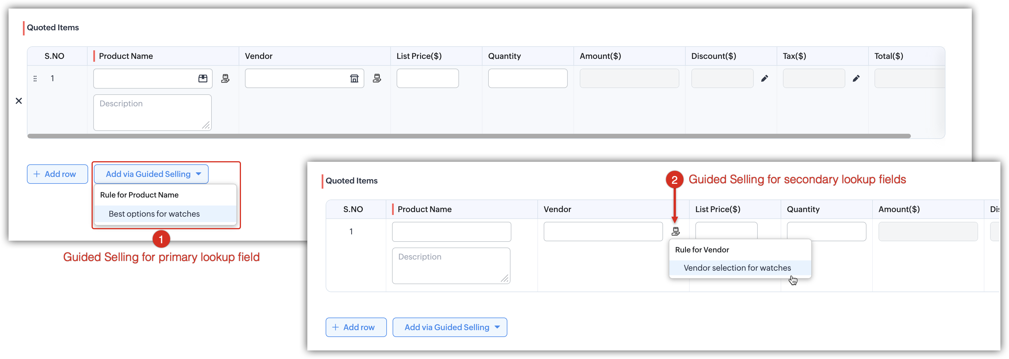Image resolution: width=1009 pixels, height=359 pixels.
Task: Click top List Price input field
Action: click(427, 79)
